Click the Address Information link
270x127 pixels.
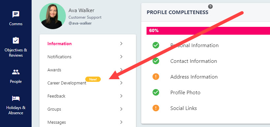pyautogui.click(x=194, y=77)
